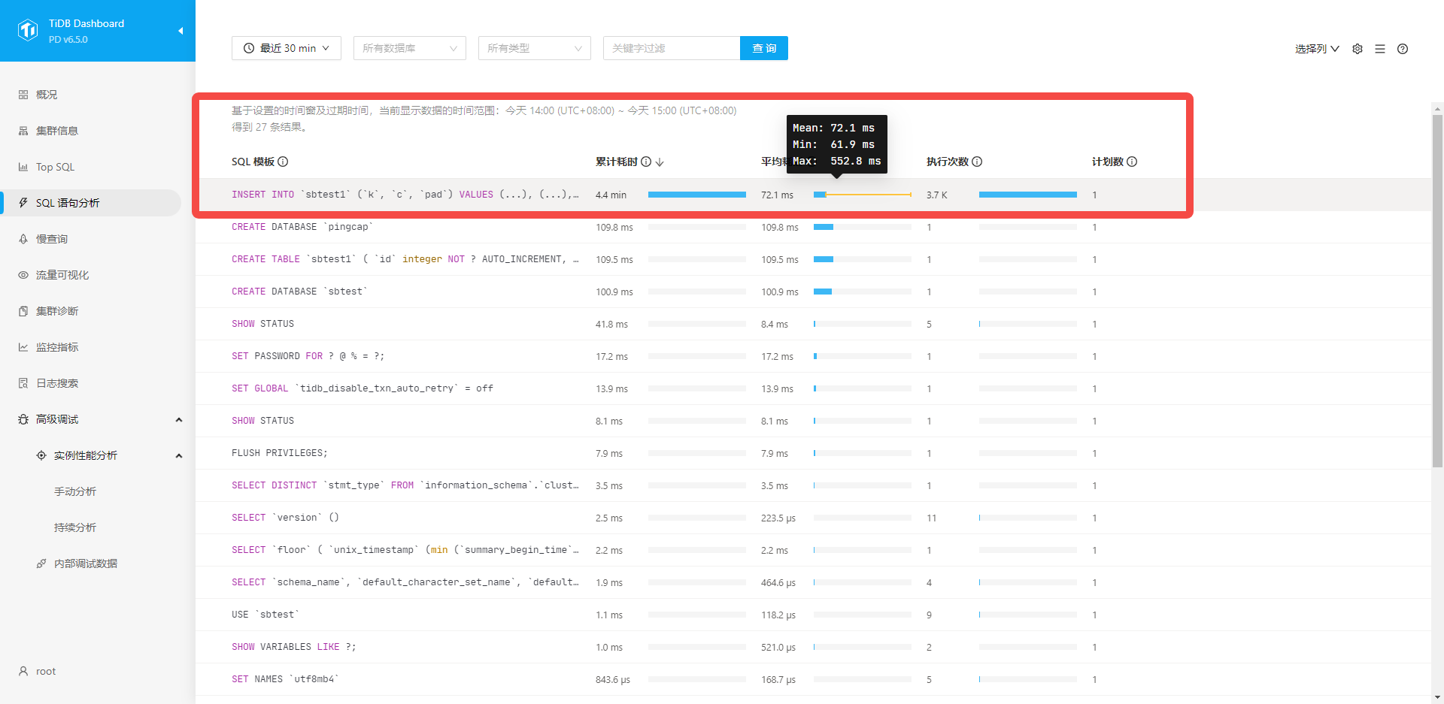Image resolution: width=1444 pixels, height=704 pixels.
Task: Open the SET PASSWORD FOR statement row
Action: [814, 356]
